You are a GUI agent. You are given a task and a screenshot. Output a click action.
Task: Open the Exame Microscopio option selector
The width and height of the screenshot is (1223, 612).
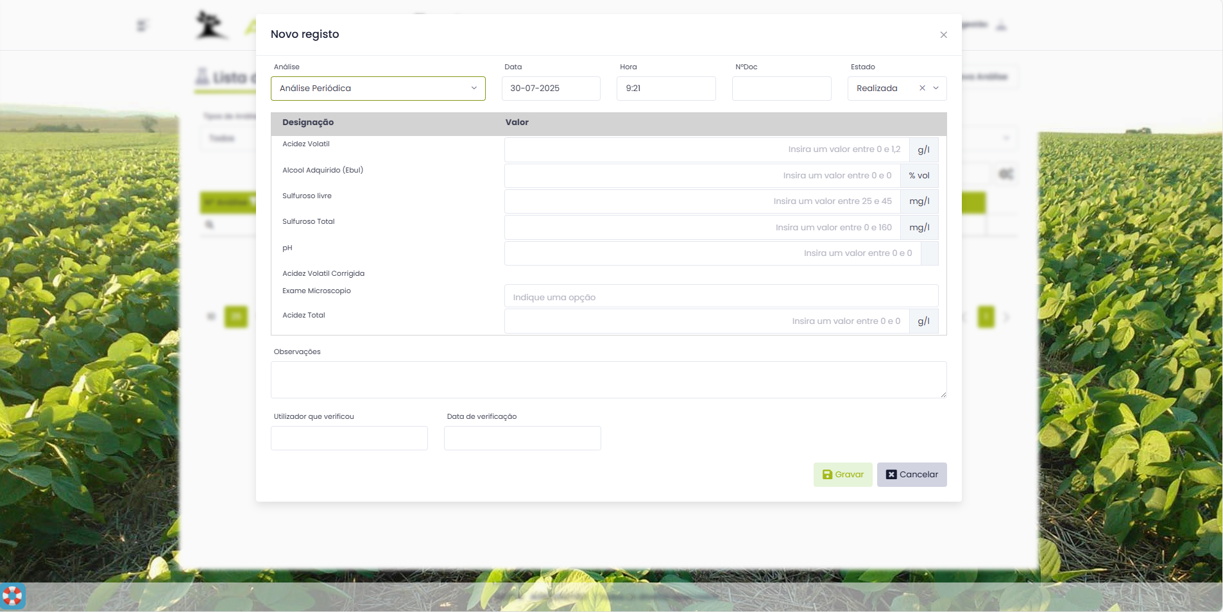[x=721, y=296]
